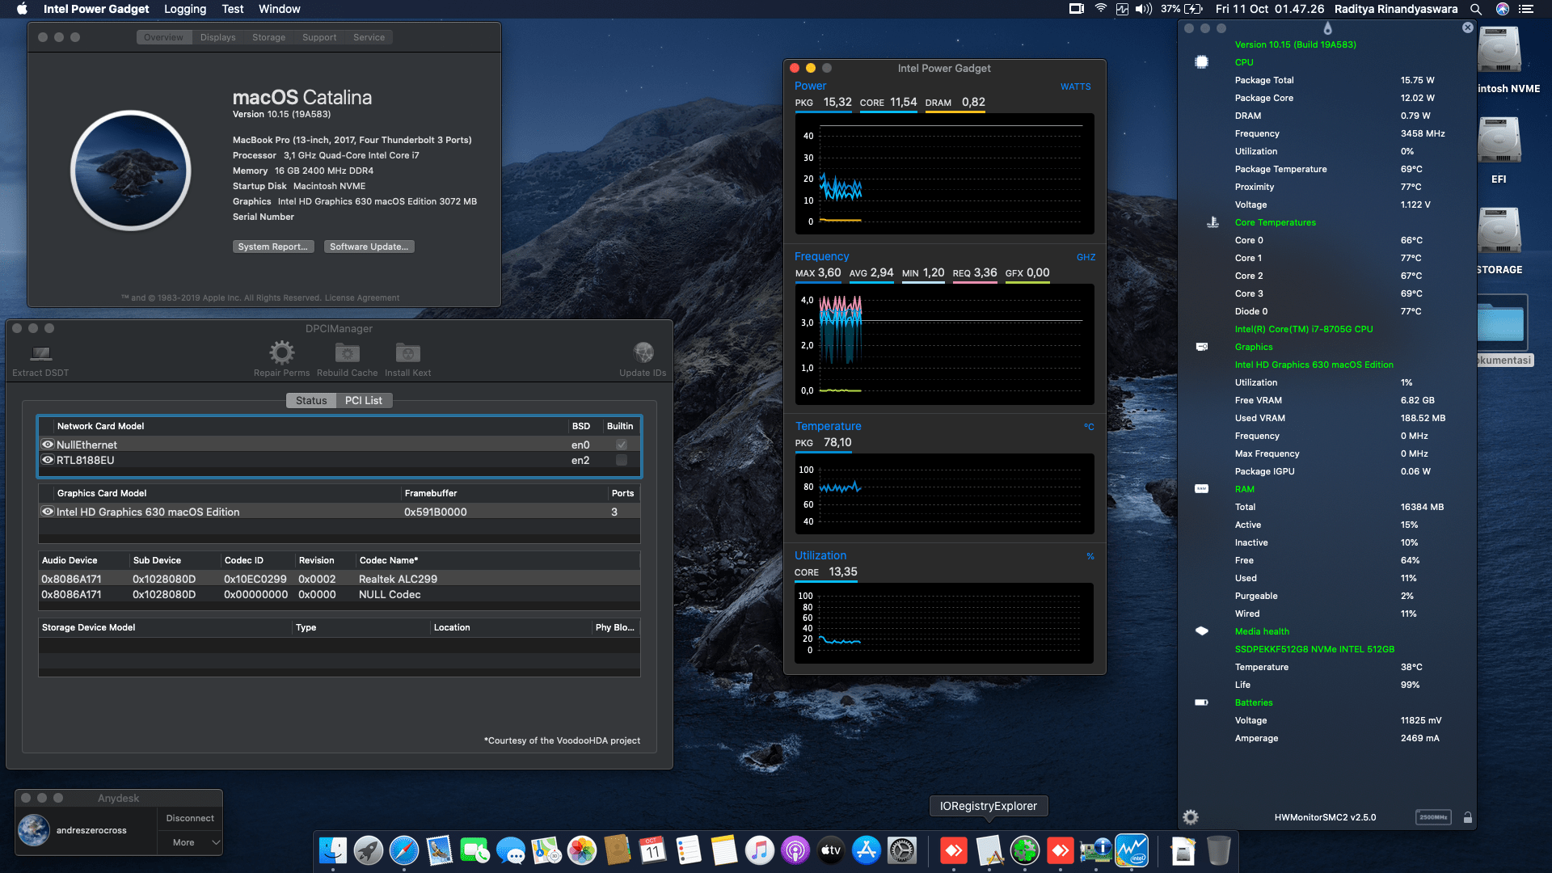
Task: Click the System Report button
Action: 273,247
